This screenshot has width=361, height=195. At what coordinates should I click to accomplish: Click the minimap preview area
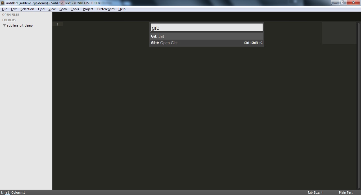point(338,32)
